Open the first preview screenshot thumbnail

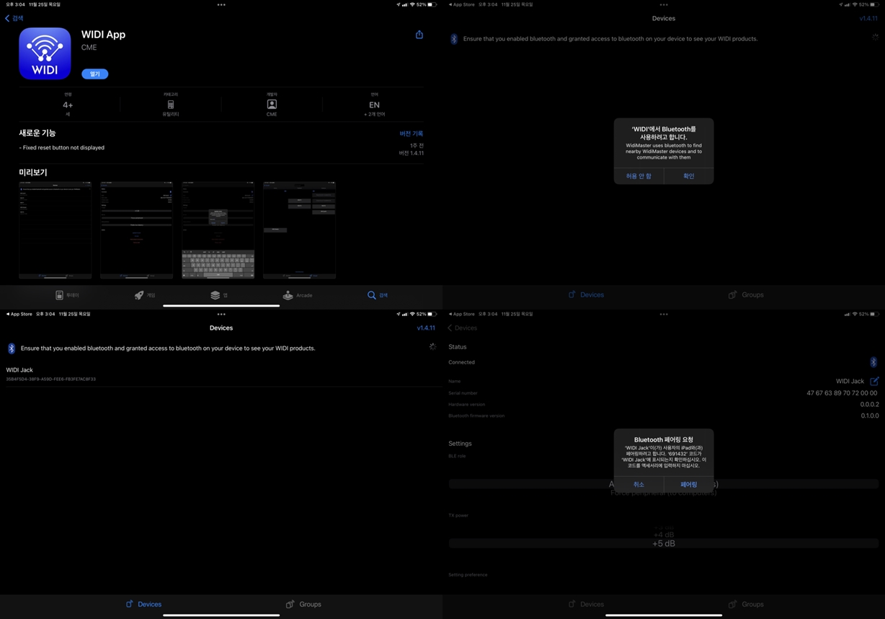point(55,230)
